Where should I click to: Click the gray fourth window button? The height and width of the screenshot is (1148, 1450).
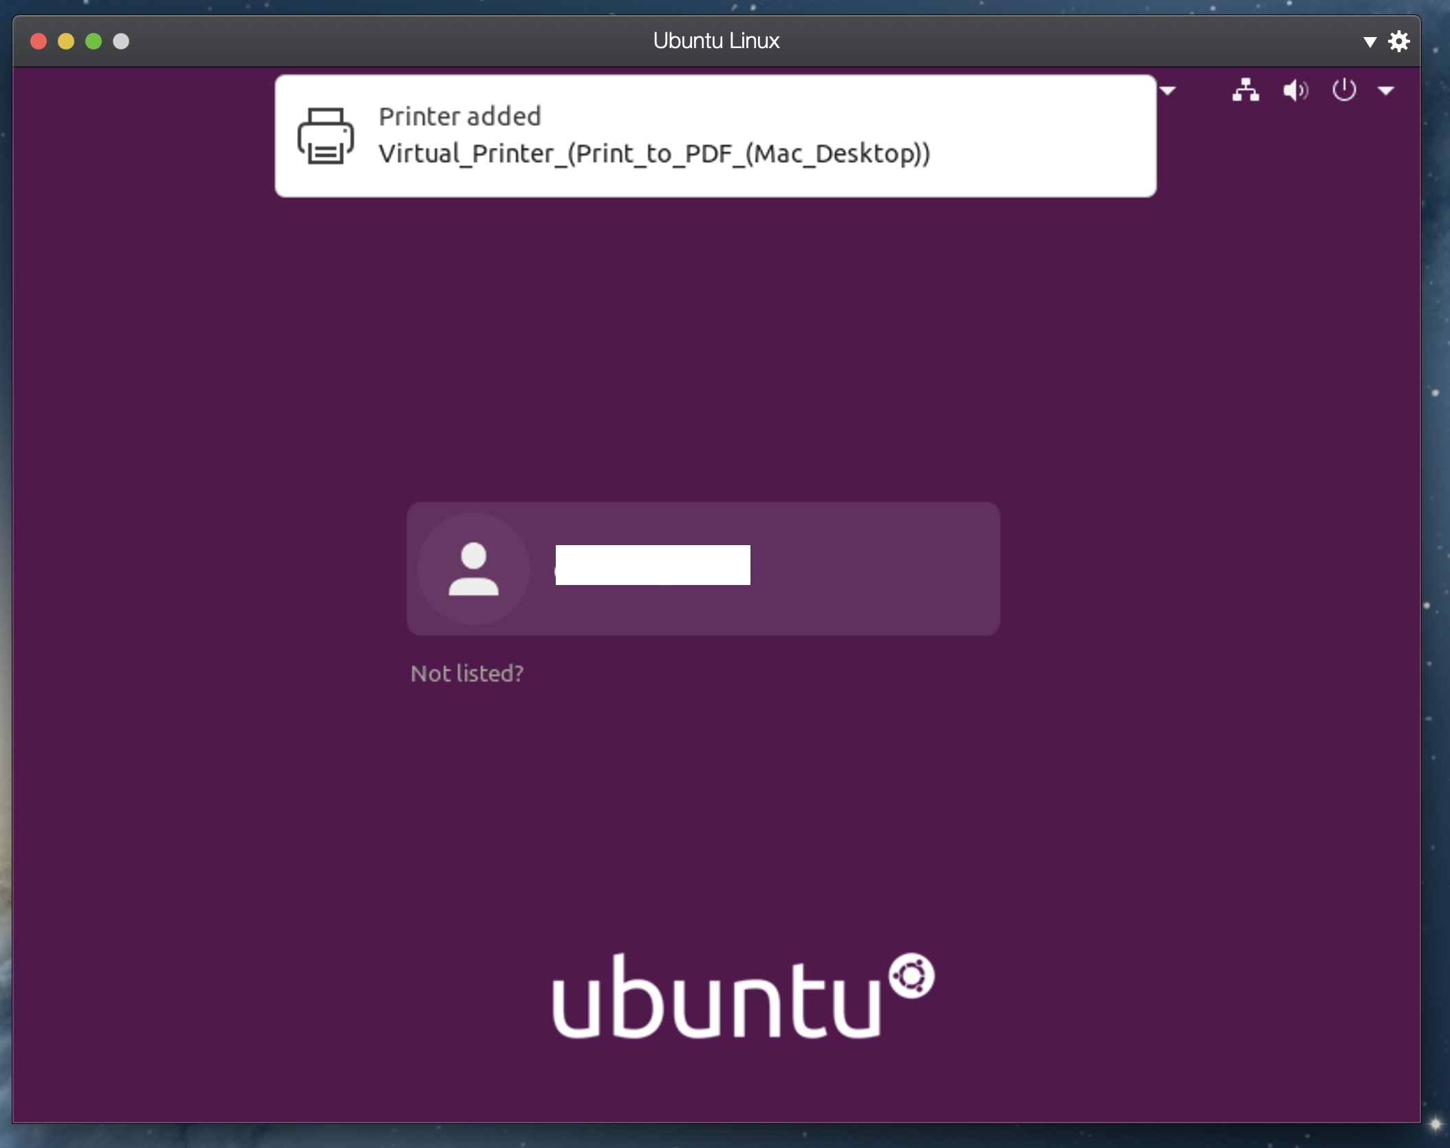(x=121, y=41)
